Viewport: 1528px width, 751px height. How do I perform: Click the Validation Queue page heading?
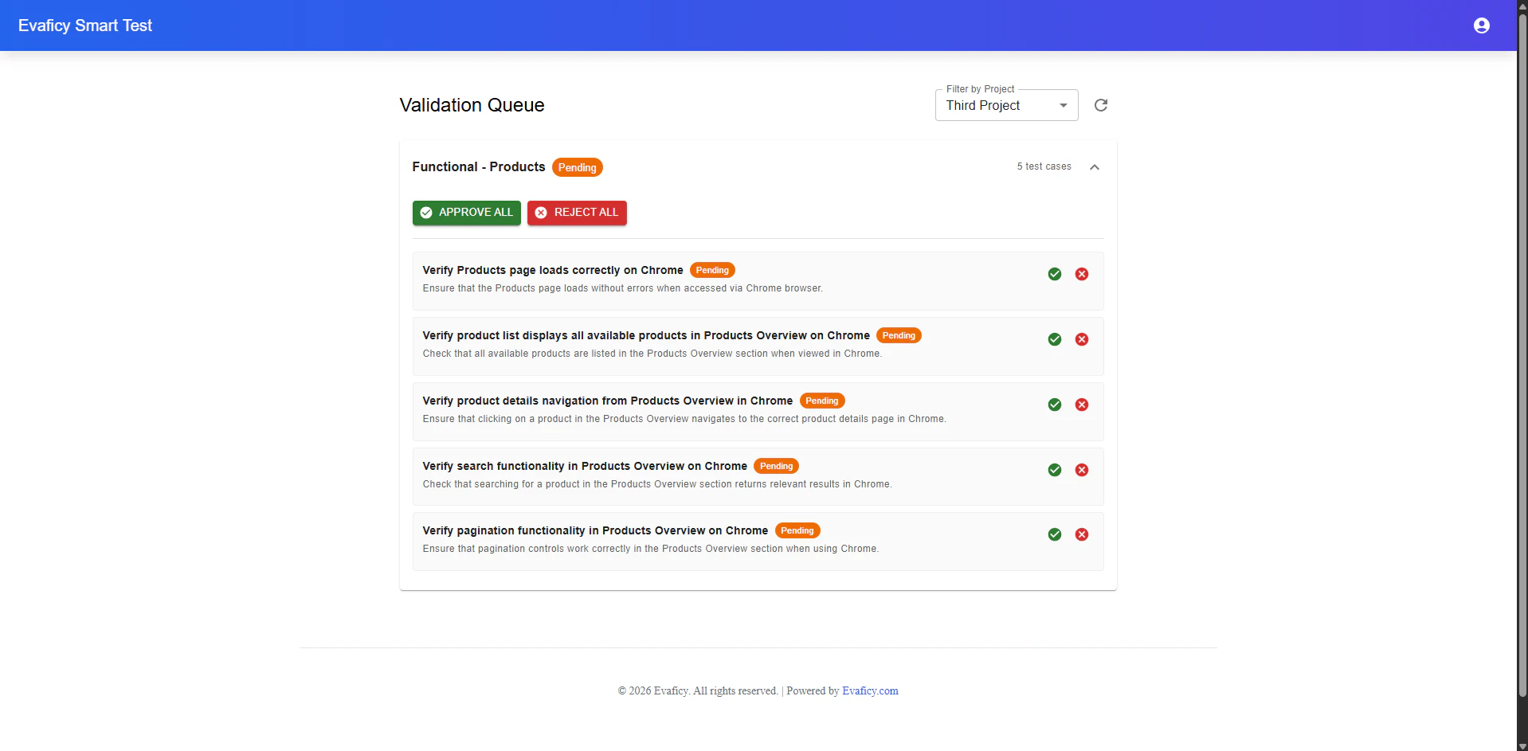coord(472,105)
